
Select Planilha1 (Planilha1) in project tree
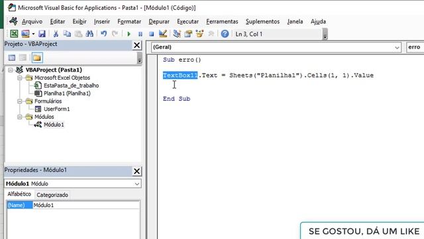click(67, 94)
